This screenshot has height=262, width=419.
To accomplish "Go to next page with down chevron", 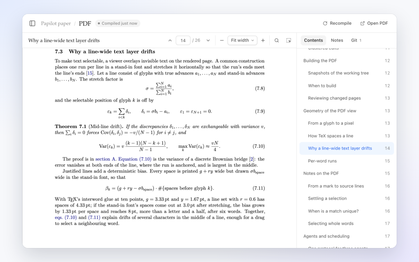I will pos(208,41).
